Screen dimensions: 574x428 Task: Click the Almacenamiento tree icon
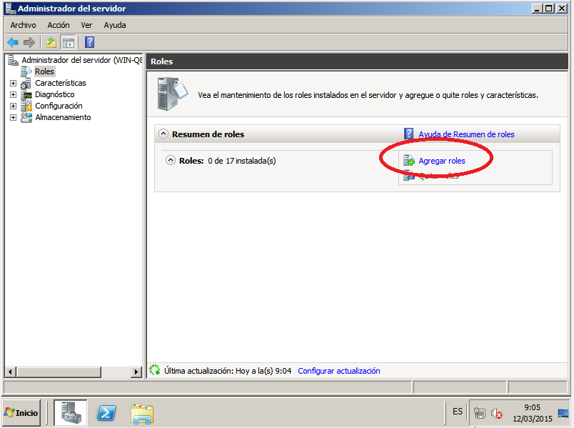point(26,117)
